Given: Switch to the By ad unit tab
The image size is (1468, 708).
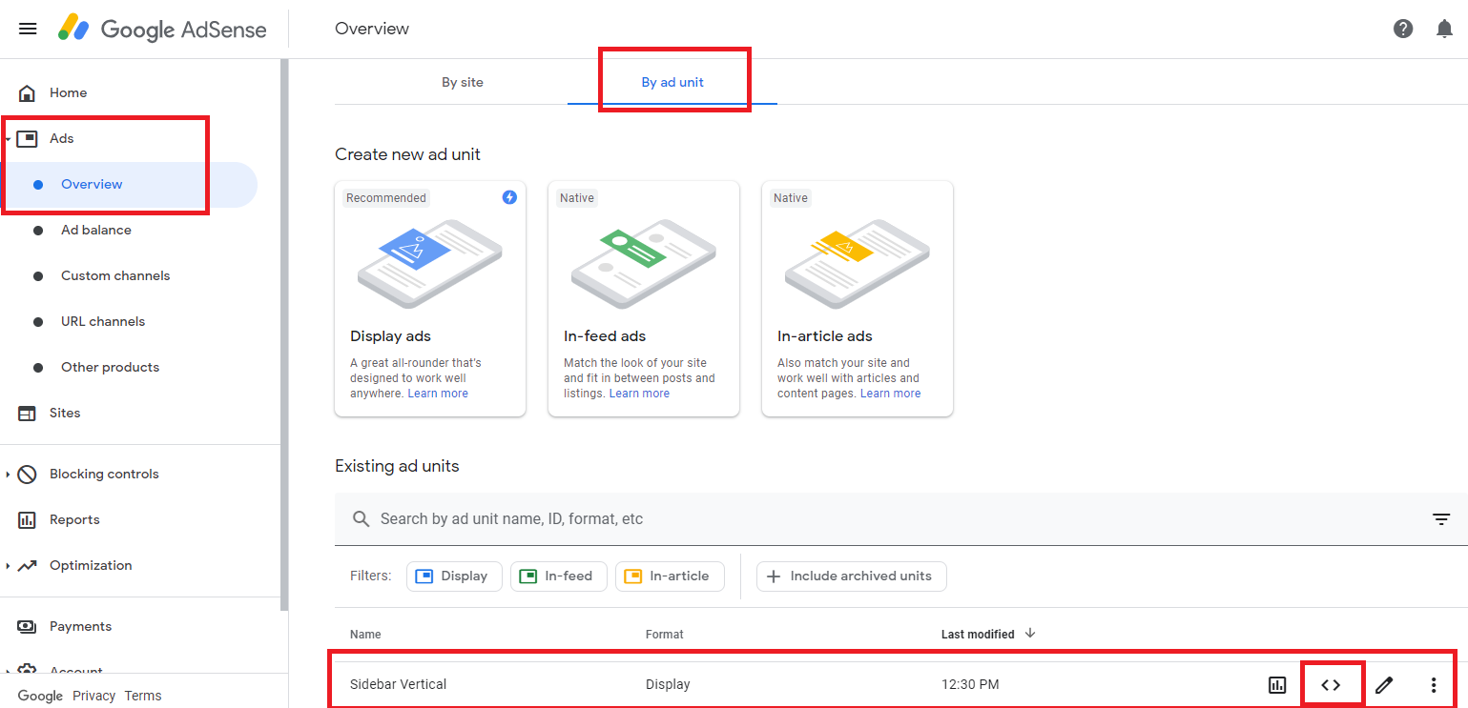Looking at the screenshot, I should click(672, 82).
